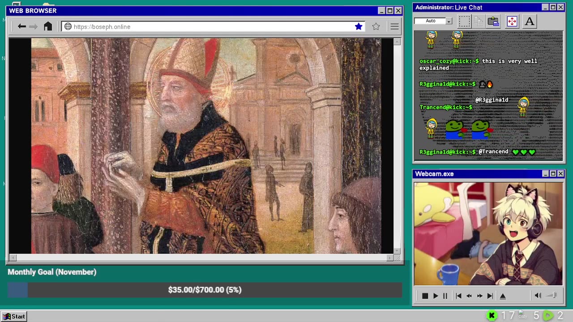
Task: Click the globe site info icon
Action: [x=68, y=27]
